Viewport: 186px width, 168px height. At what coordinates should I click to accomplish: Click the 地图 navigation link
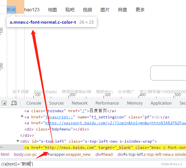point(52,10)
